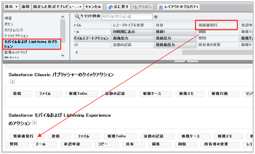
Task: Click 投稿 in Classic publisher actions
Action: coord(21,94)
